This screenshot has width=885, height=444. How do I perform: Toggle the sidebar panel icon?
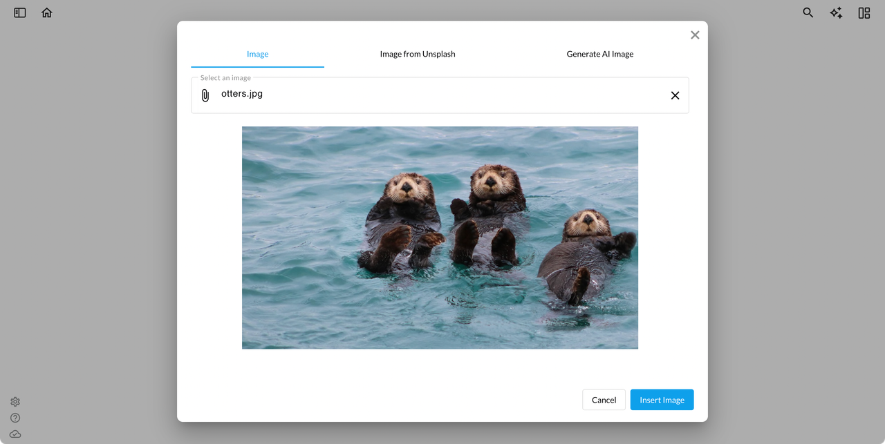pos(20,12)
